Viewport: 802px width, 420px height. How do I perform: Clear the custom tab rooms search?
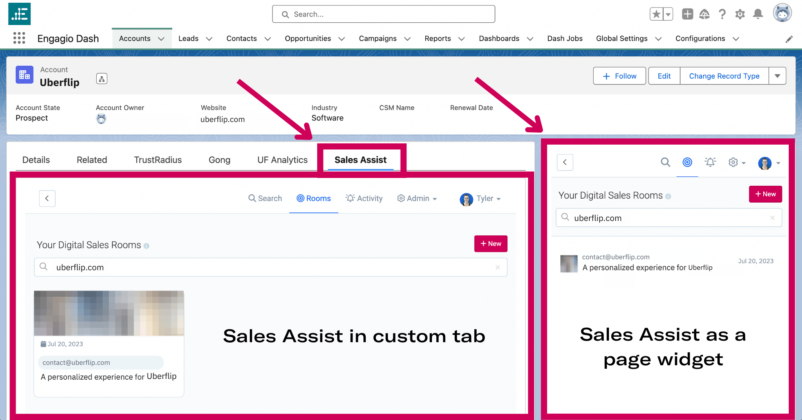498,267
